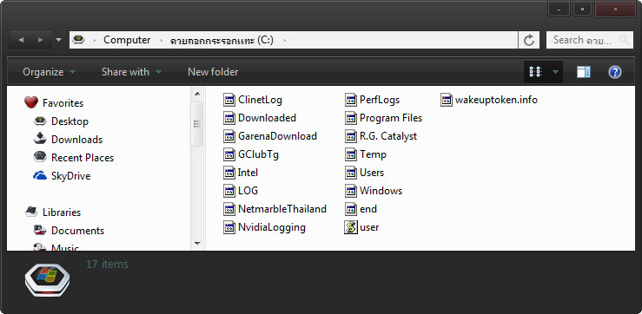Select the Windows item icon
This screenshot has width=642, height=314.
coord(351,191)
